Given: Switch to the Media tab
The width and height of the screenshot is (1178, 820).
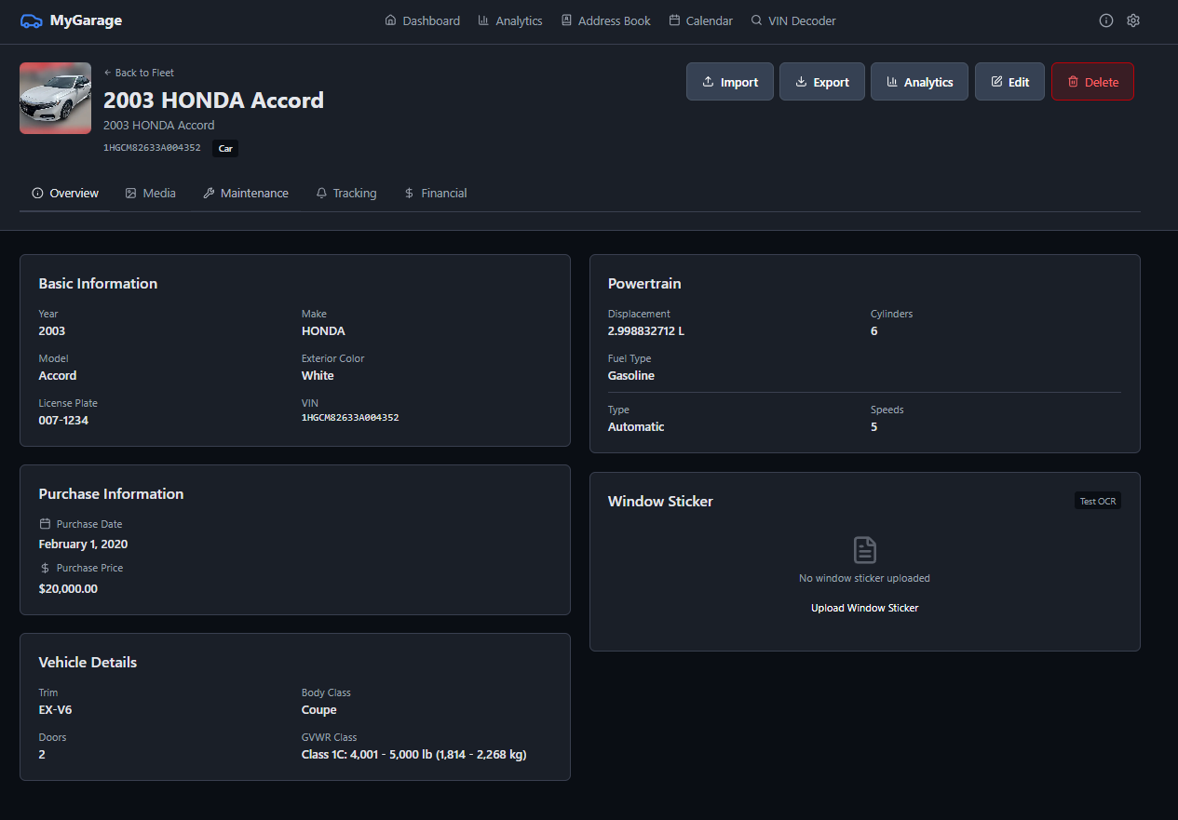Looking at the screenshot, I should [150, 193].
